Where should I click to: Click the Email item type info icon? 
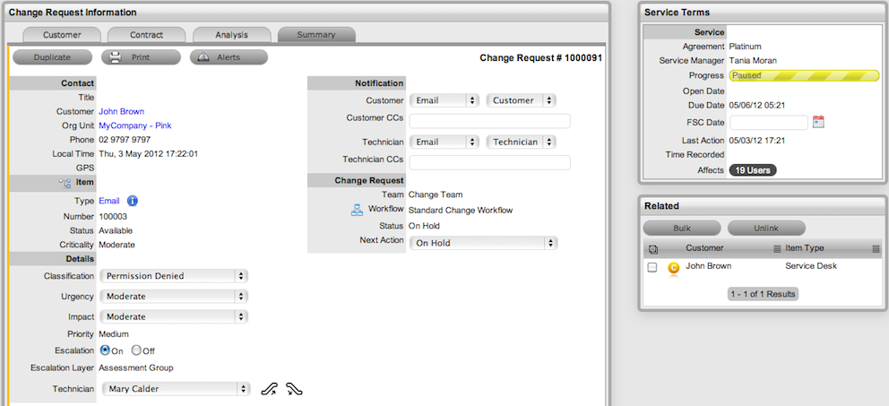[x=132, y=201]
